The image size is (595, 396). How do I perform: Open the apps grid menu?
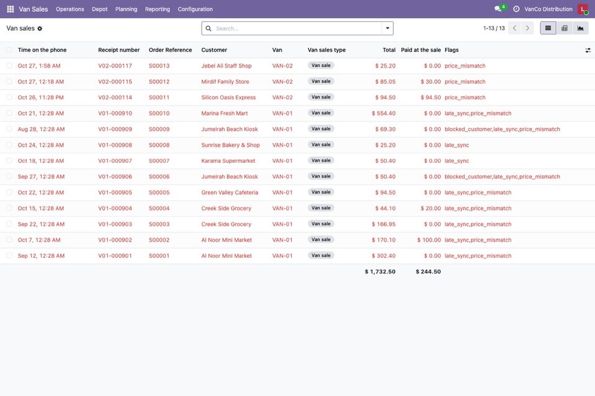click(11, 9)
